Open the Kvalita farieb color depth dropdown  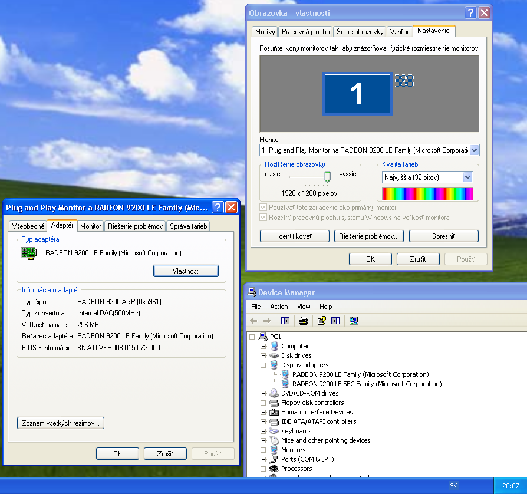468,177
